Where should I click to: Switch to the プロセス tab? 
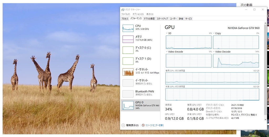pos(125,19)
